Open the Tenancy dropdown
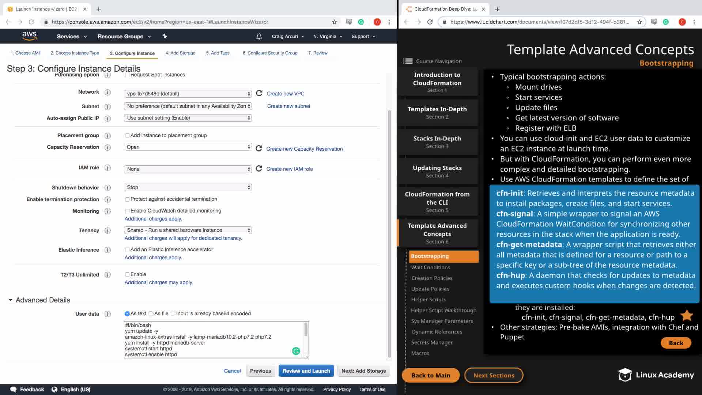This screenshot has width=702, height=395. 188,230
